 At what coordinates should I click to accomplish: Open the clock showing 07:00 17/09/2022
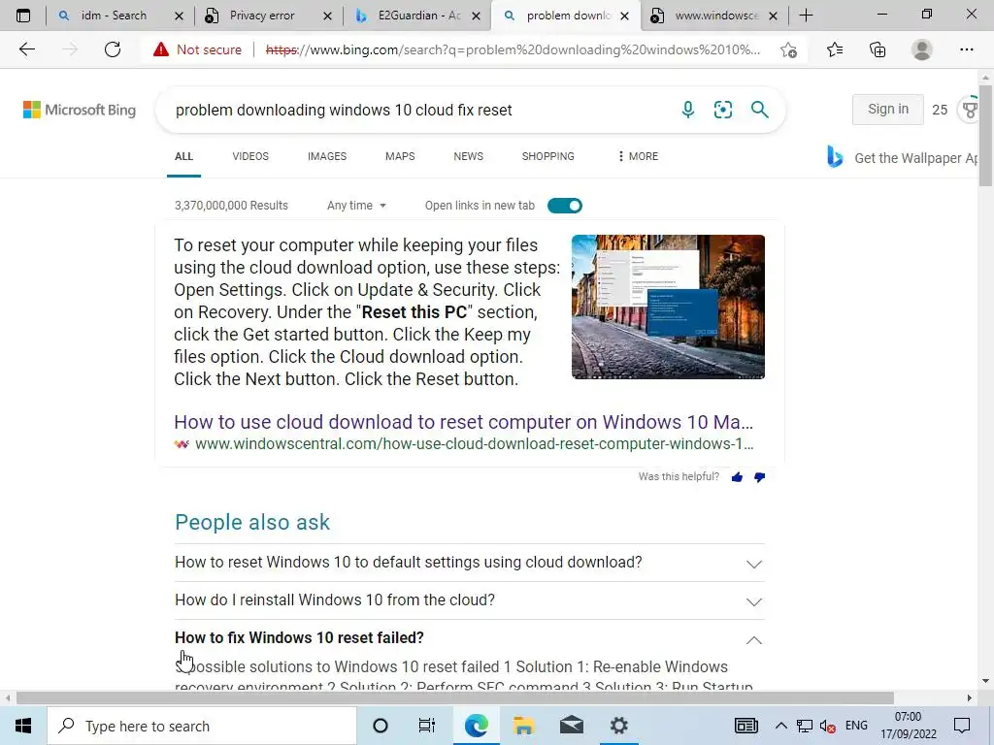[x=909, y=726]
